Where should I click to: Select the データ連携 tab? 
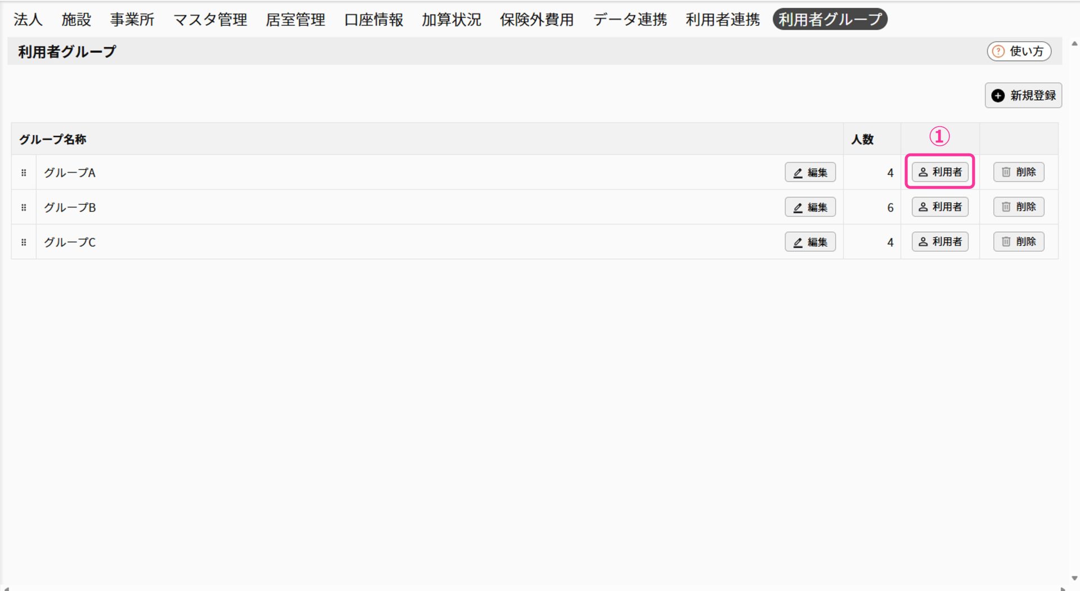click(x=630, y=20)
